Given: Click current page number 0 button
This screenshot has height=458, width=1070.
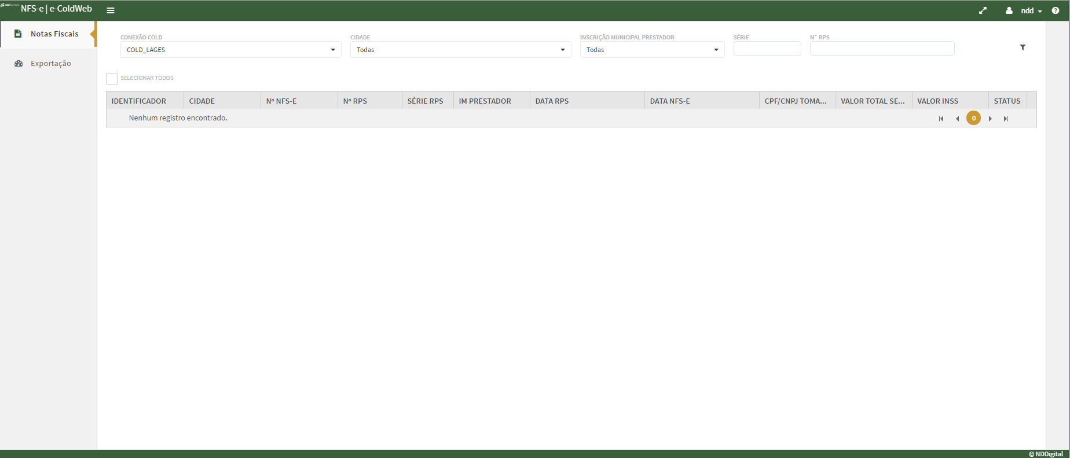Looking at the screenshot, I should pos(973,118).
